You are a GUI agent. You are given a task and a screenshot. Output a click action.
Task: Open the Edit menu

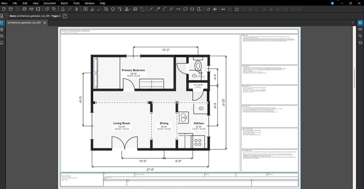(x=25, y=3)
